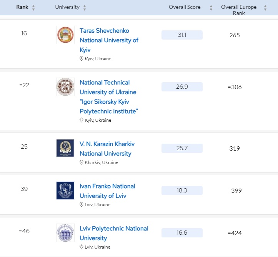The height and width of the screenshot is (257, 278).
Task: Click location pin beside Kharkiv, Ukraine
Action: pyautogui.click(x=82, y=162)
